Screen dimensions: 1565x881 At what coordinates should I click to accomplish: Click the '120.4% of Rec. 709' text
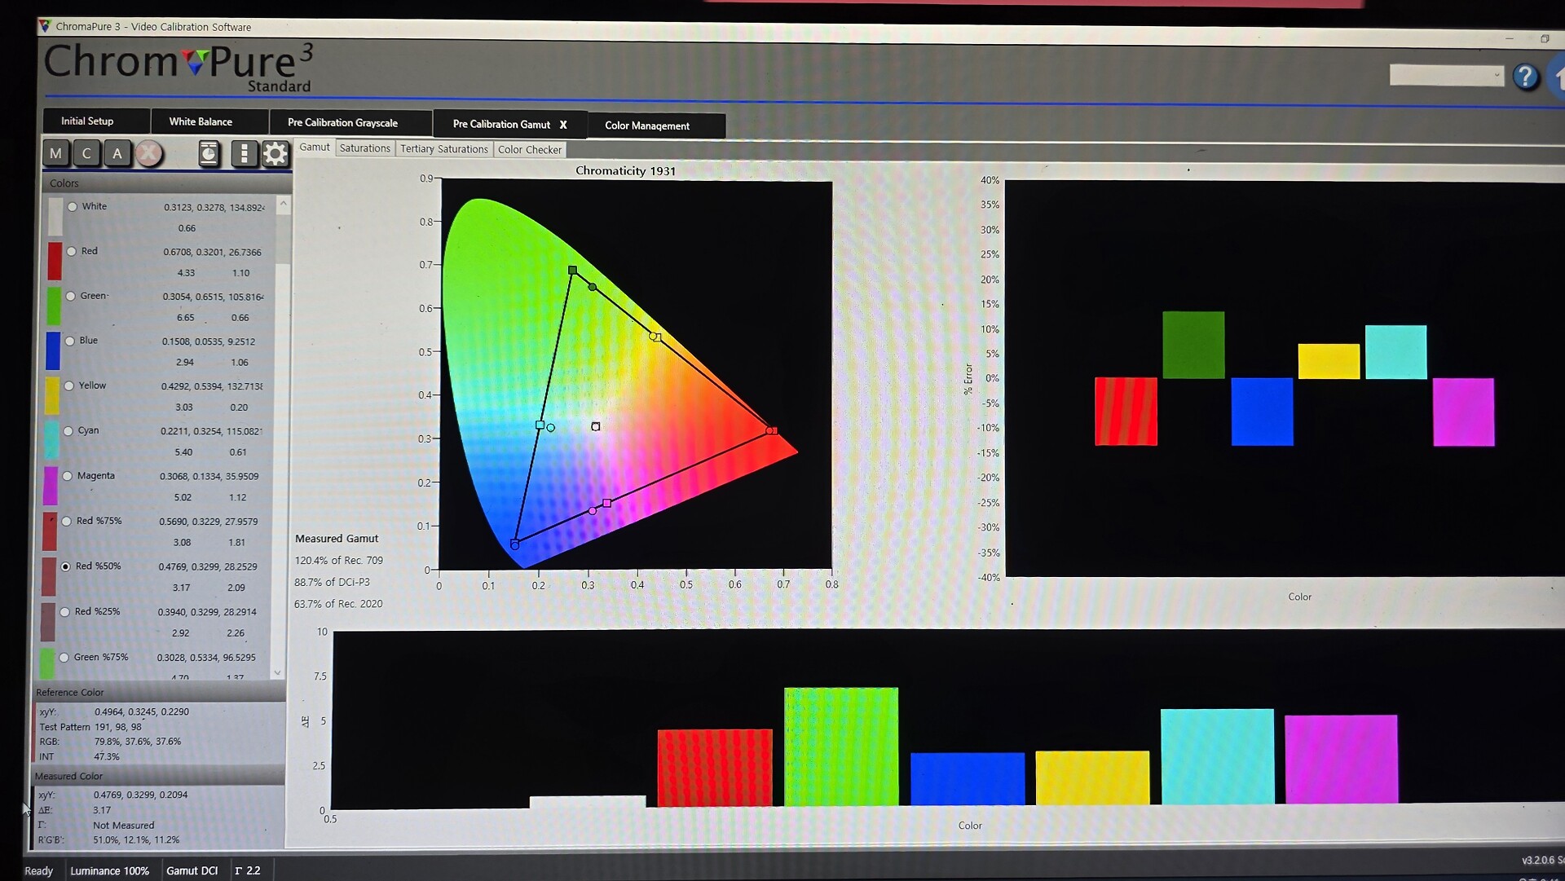coord(339,561)
